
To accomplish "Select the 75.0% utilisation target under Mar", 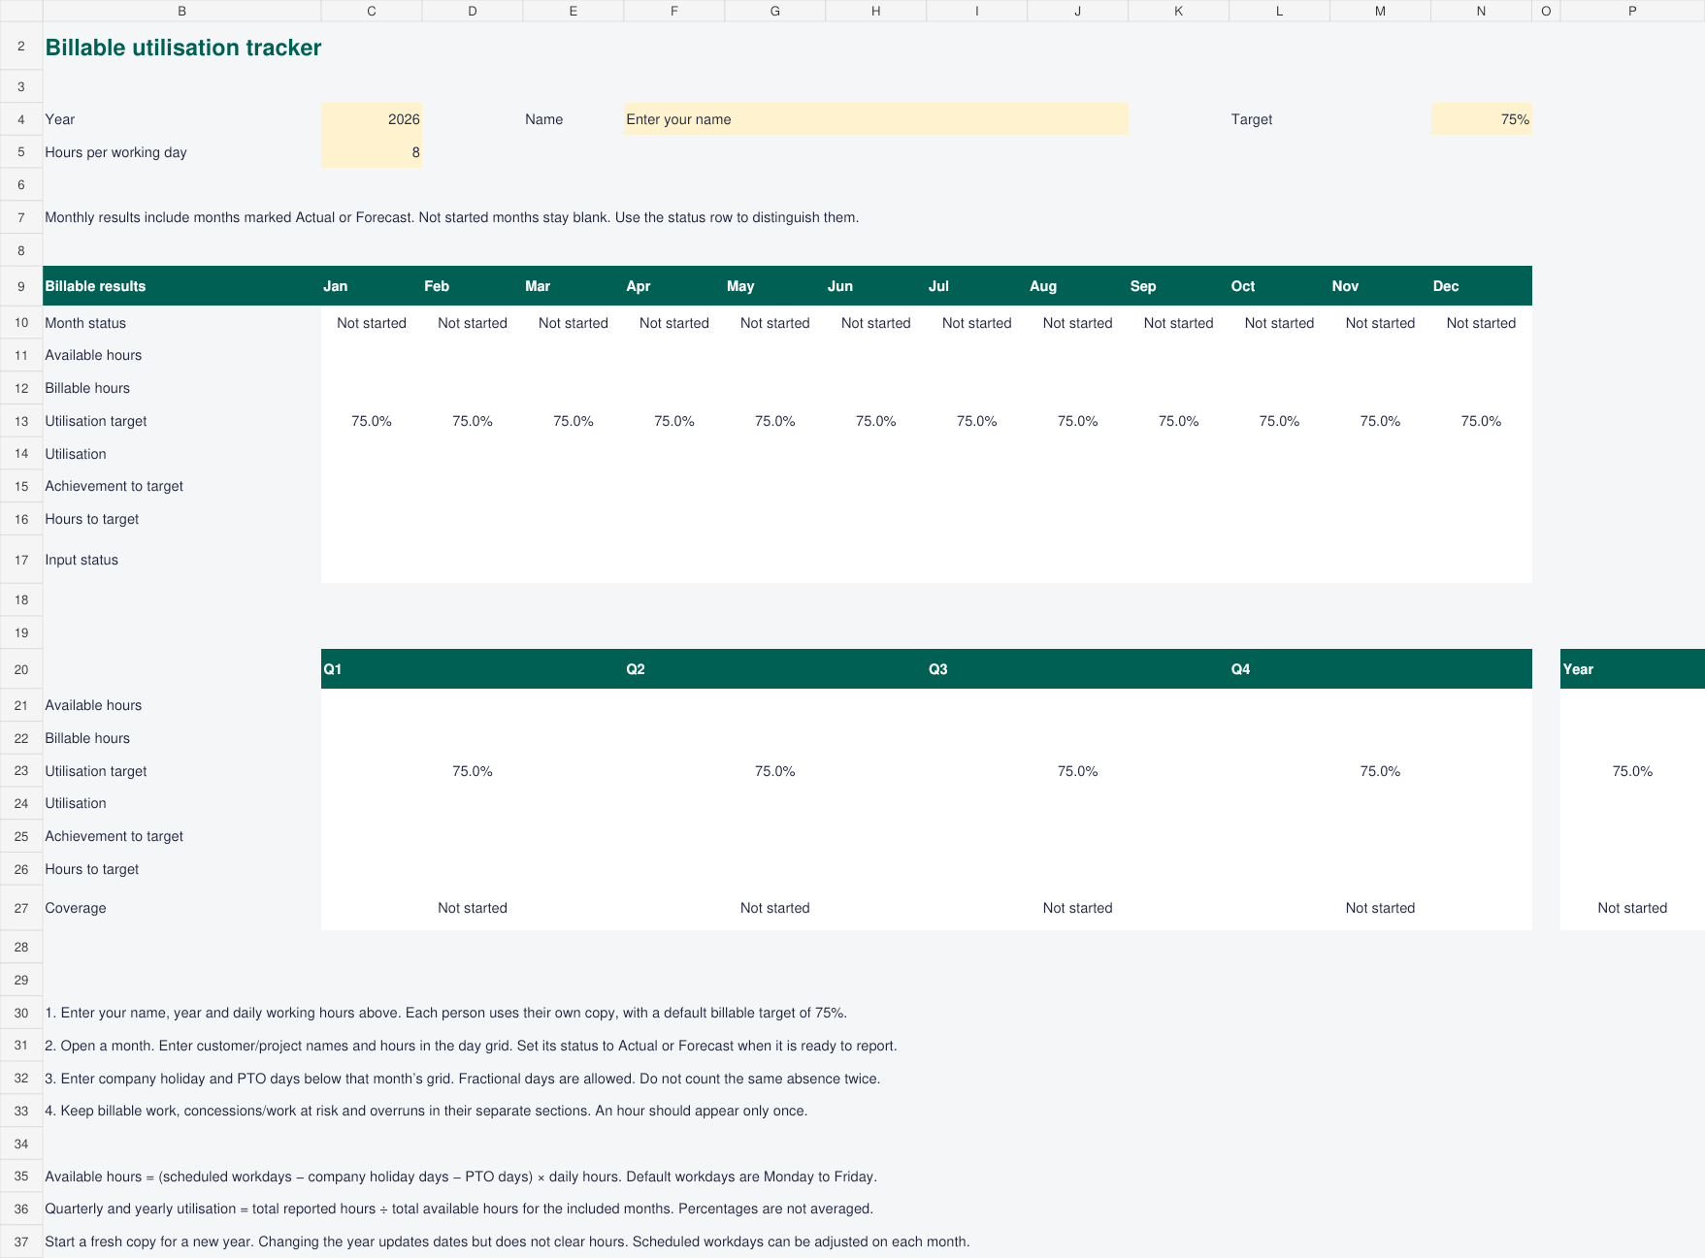I will [x=574, y=421].
